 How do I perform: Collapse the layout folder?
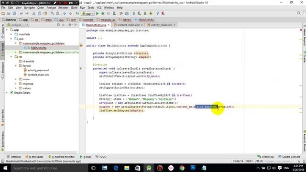click(x=16, y=66)
